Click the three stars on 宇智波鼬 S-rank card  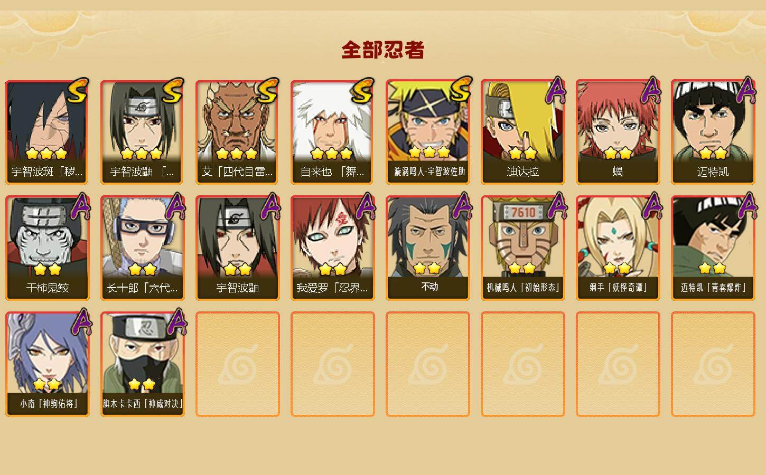(141, 154)
